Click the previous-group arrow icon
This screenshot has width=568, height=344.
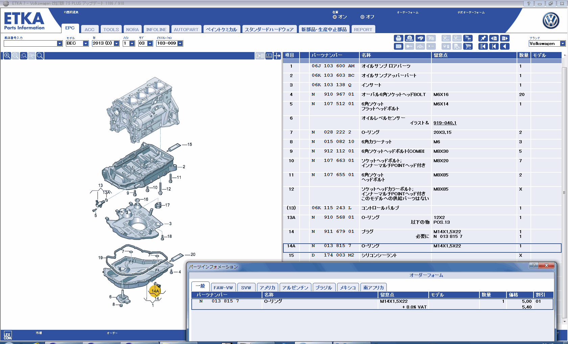[494, 46]
